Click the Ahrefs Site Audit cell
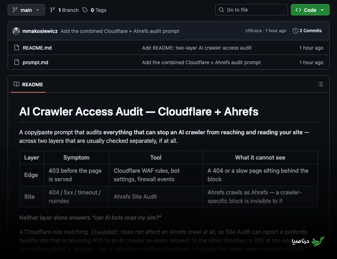337x259 pixels. coord(156,196)
